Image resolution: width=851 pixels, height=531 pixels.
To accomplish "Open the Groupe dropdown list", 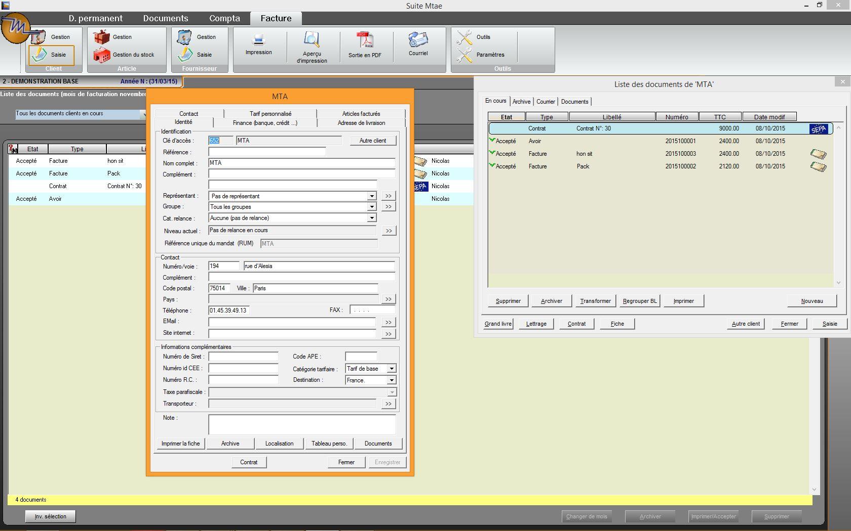I will tap(372, 207).
